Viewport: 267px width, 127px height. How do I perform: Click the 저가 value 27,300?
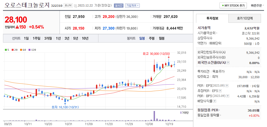(108, 28)
